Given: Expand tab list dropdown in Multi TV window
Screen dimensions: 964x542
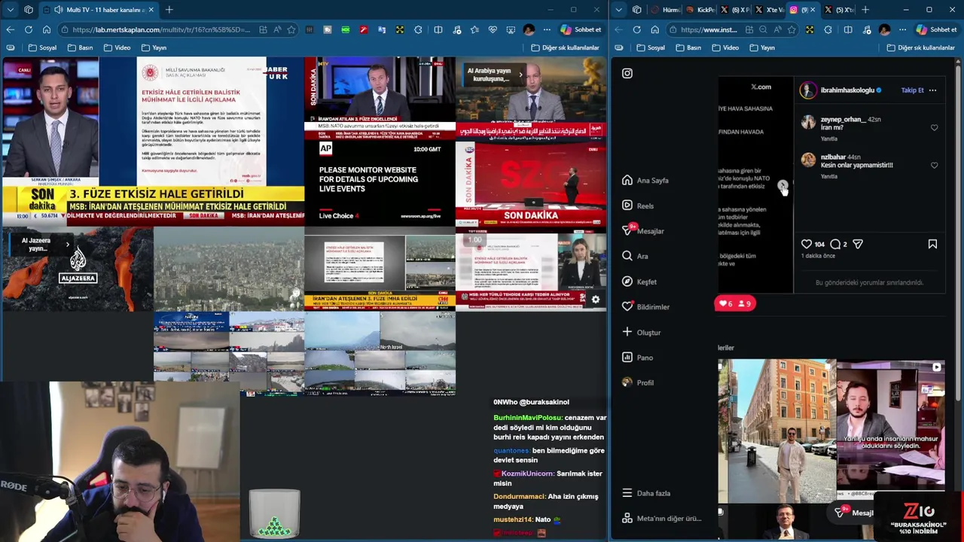Looking at the screenshot, I should tap(10, 10).
